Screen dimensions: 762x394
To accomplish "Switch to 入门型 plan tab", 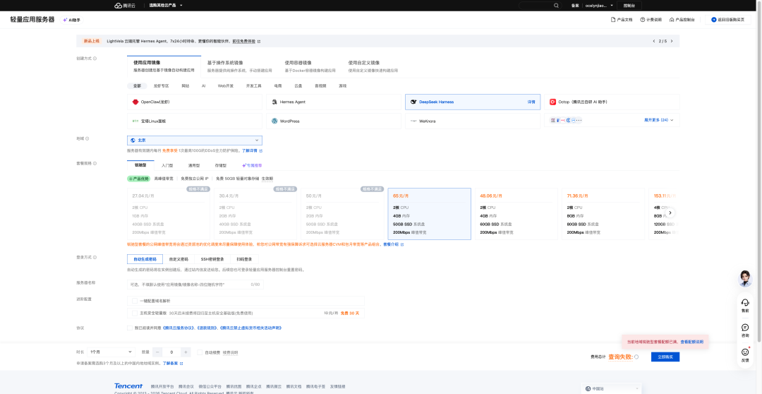I will tap(167, 165).
